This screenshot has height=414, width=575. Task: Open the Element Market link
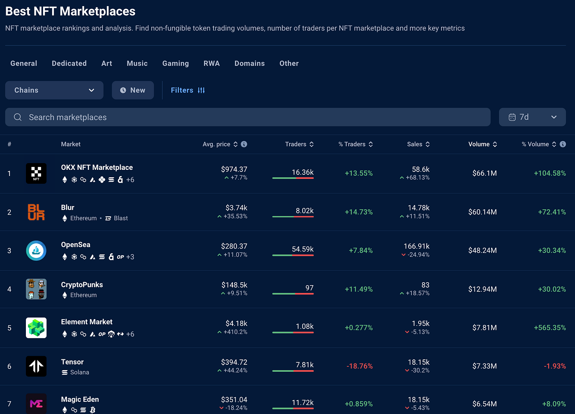click(x=87, y=322)
